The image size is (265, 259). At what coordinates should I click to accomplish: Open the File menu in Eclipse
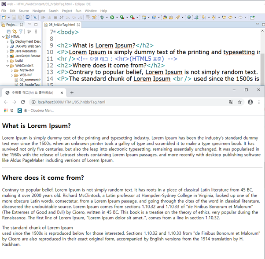click(4, 11)
